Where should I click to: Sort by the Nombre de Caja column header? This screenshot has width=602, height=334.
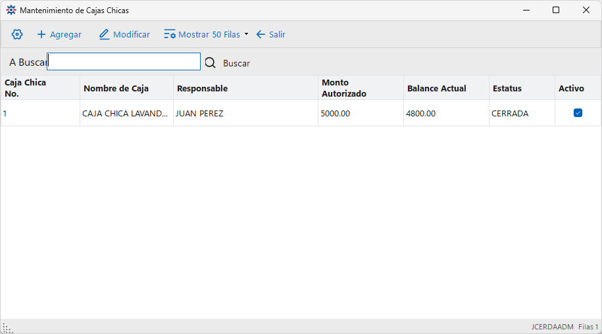click(127, 88)
